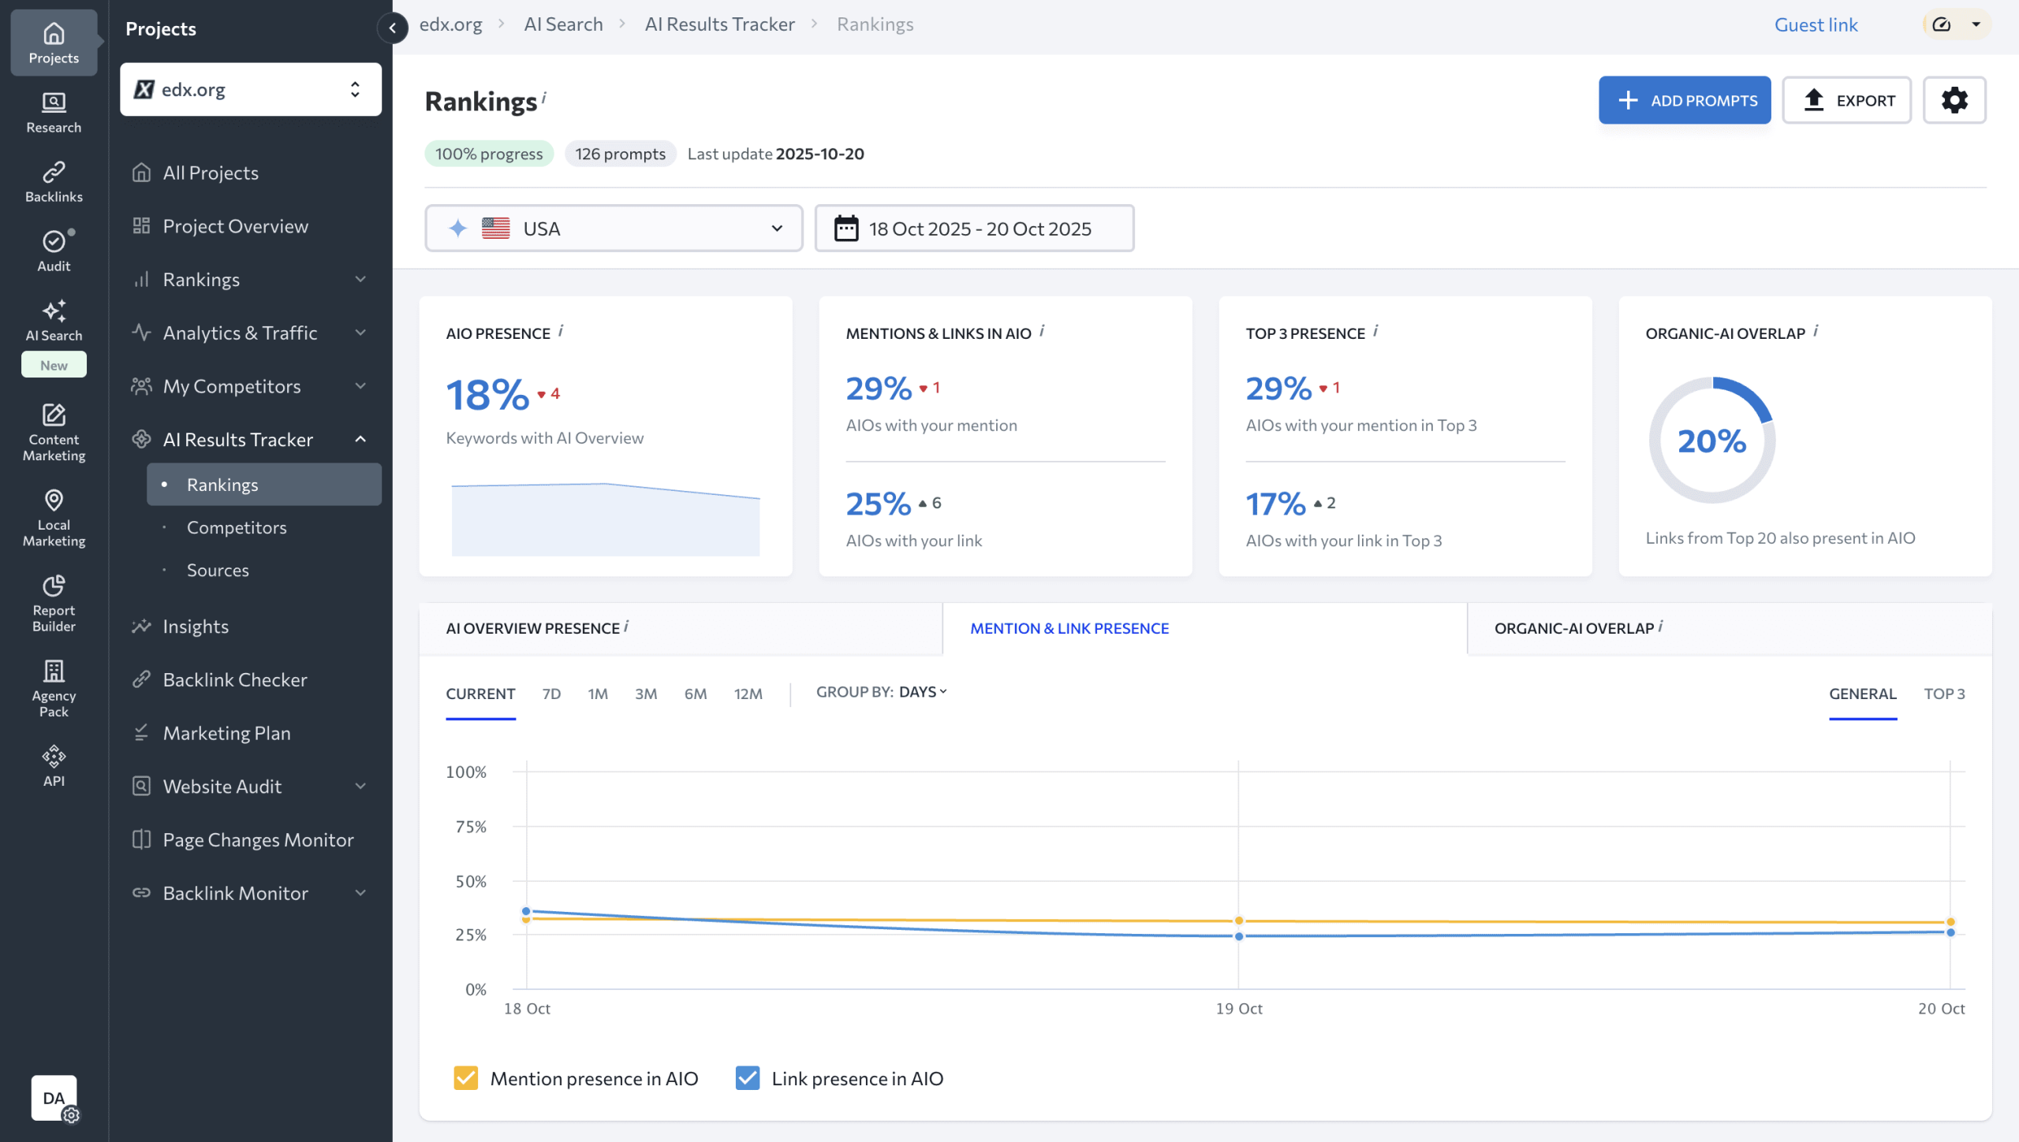Screen dimensions: 2019x1142
Task: Expand the Analytics & Traffic menu
Action: point(360,333)
